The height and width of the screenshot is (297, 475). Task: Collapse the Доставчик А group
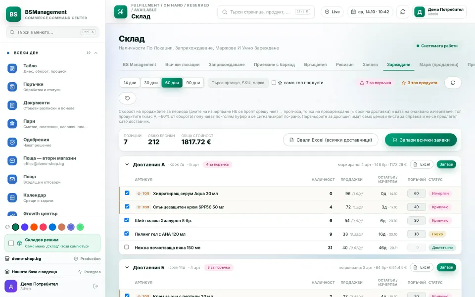[x=127, y=164]
